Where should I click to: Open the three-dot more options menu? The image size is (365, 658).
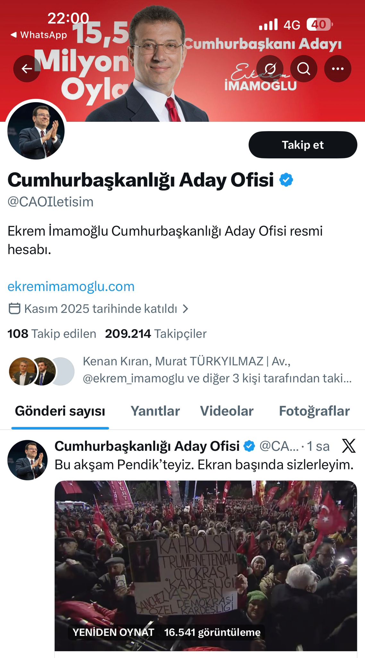tap(338, 68)
